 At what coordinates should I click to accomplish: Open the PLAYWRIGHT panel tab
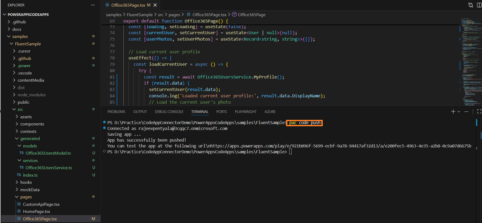(x=245, y=112)
